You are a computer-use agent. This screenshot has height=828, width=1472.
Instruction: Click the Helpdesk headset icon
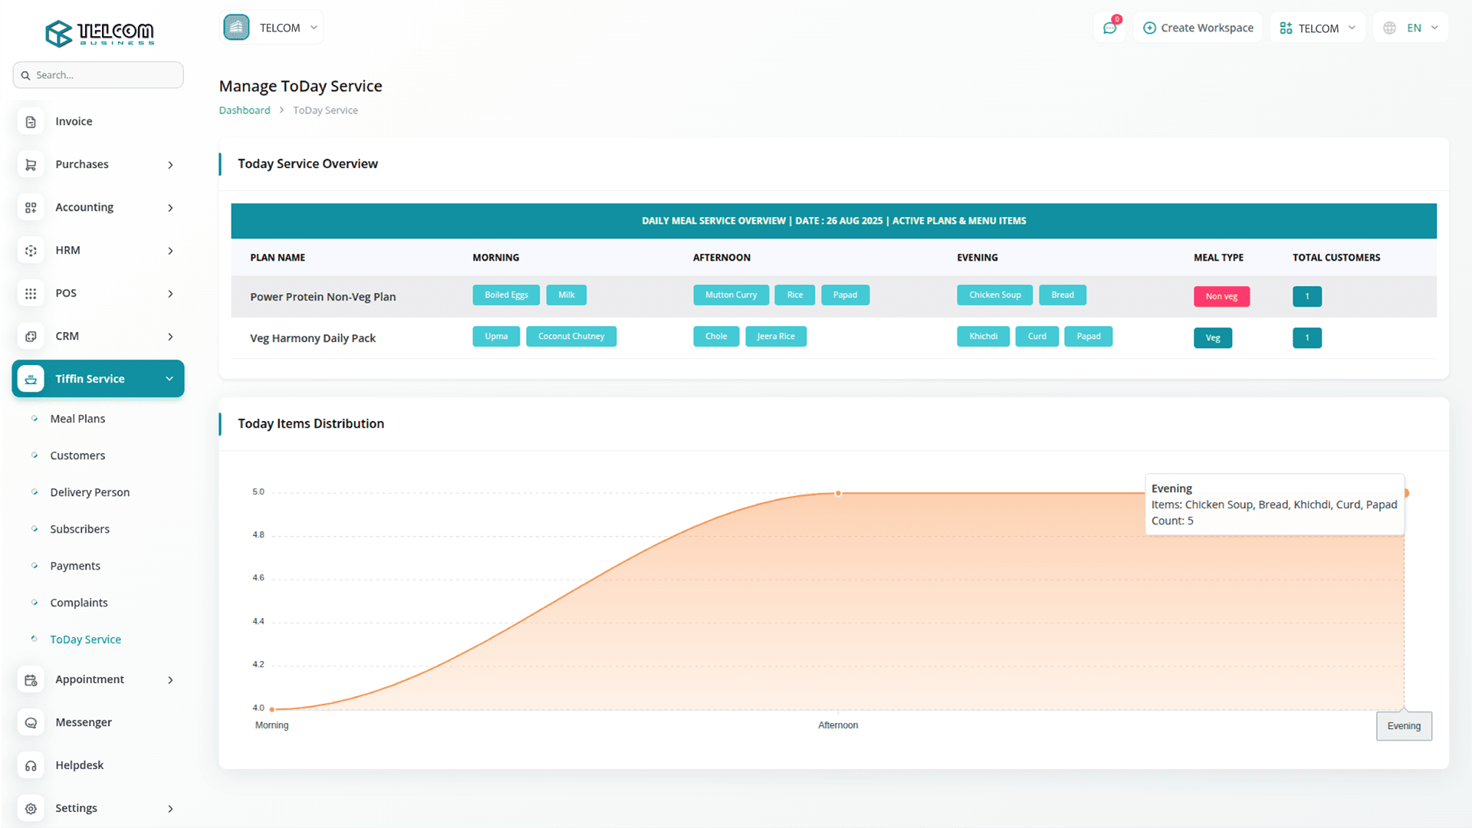pyautogui.click(x=31, y=766)
